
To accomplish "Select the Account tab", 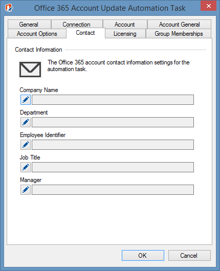I will point(125,24).
